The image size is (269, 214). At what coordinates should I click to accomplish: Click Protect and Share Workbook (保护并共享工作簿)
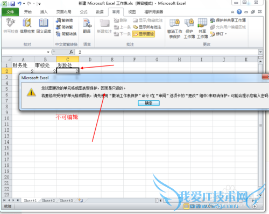tap(228, 20)
